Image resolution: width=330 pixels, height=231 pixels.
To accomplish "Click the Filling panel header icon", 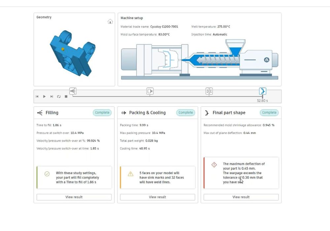I will point(40,113).
